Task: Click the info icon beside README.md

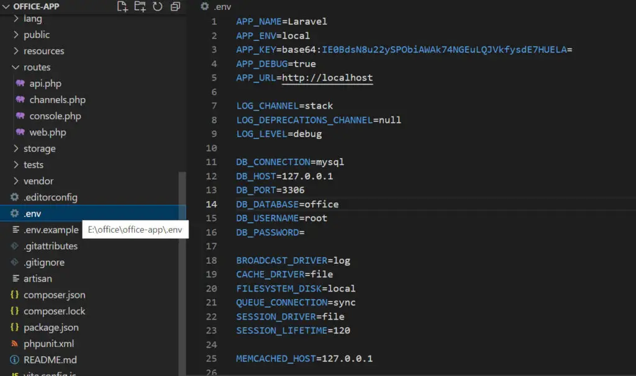Action: [15, 360]
